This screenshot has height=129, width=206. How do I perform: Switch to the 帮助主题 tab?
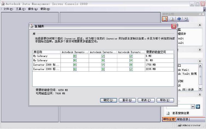[x=169, y=119]
